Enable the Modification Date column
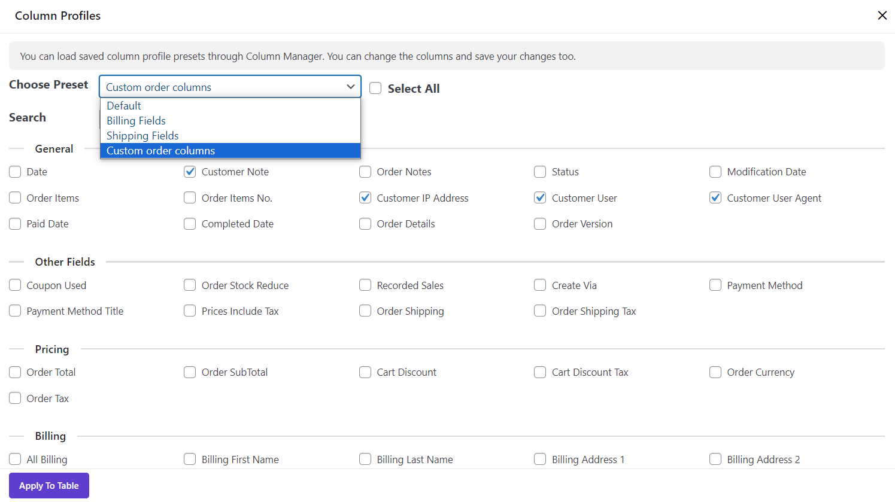Image resolution: width=895 pixels, height=502 pixels. coord(715,172)
